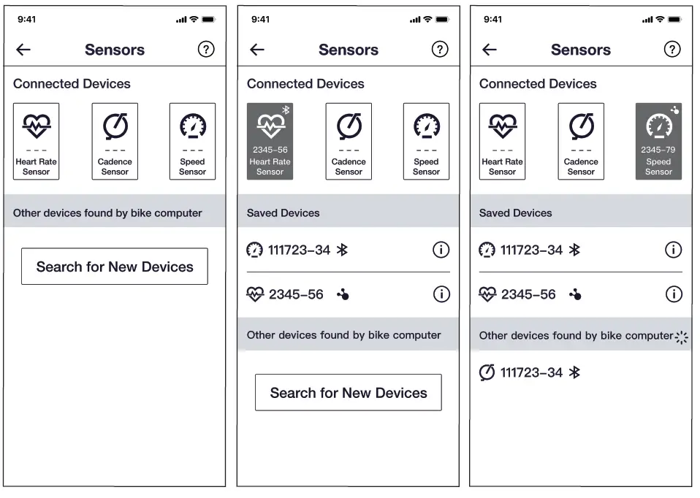Tap the Connected Devices heading

(x=72, y=84)
